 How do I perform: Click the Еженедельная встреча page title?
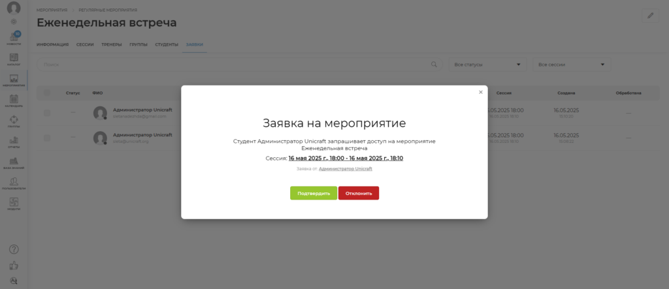click(x=106, y=23)
